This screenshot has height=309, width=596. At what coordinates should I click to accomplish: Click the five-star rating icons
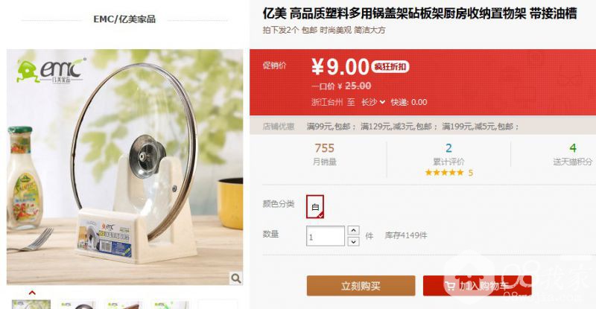[444, 173]
